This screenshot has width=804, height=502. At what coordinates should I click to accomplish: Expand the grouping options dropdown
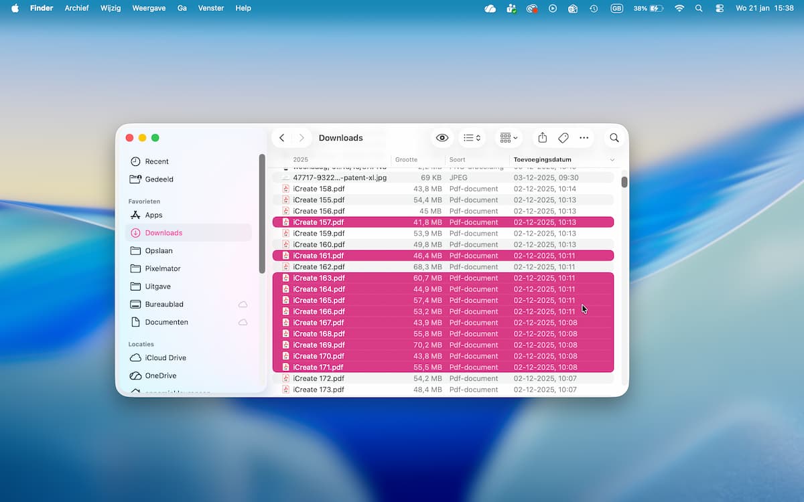point(509,138)
